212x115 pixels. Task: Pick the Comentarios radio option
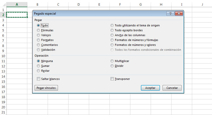tap(38, 45)
